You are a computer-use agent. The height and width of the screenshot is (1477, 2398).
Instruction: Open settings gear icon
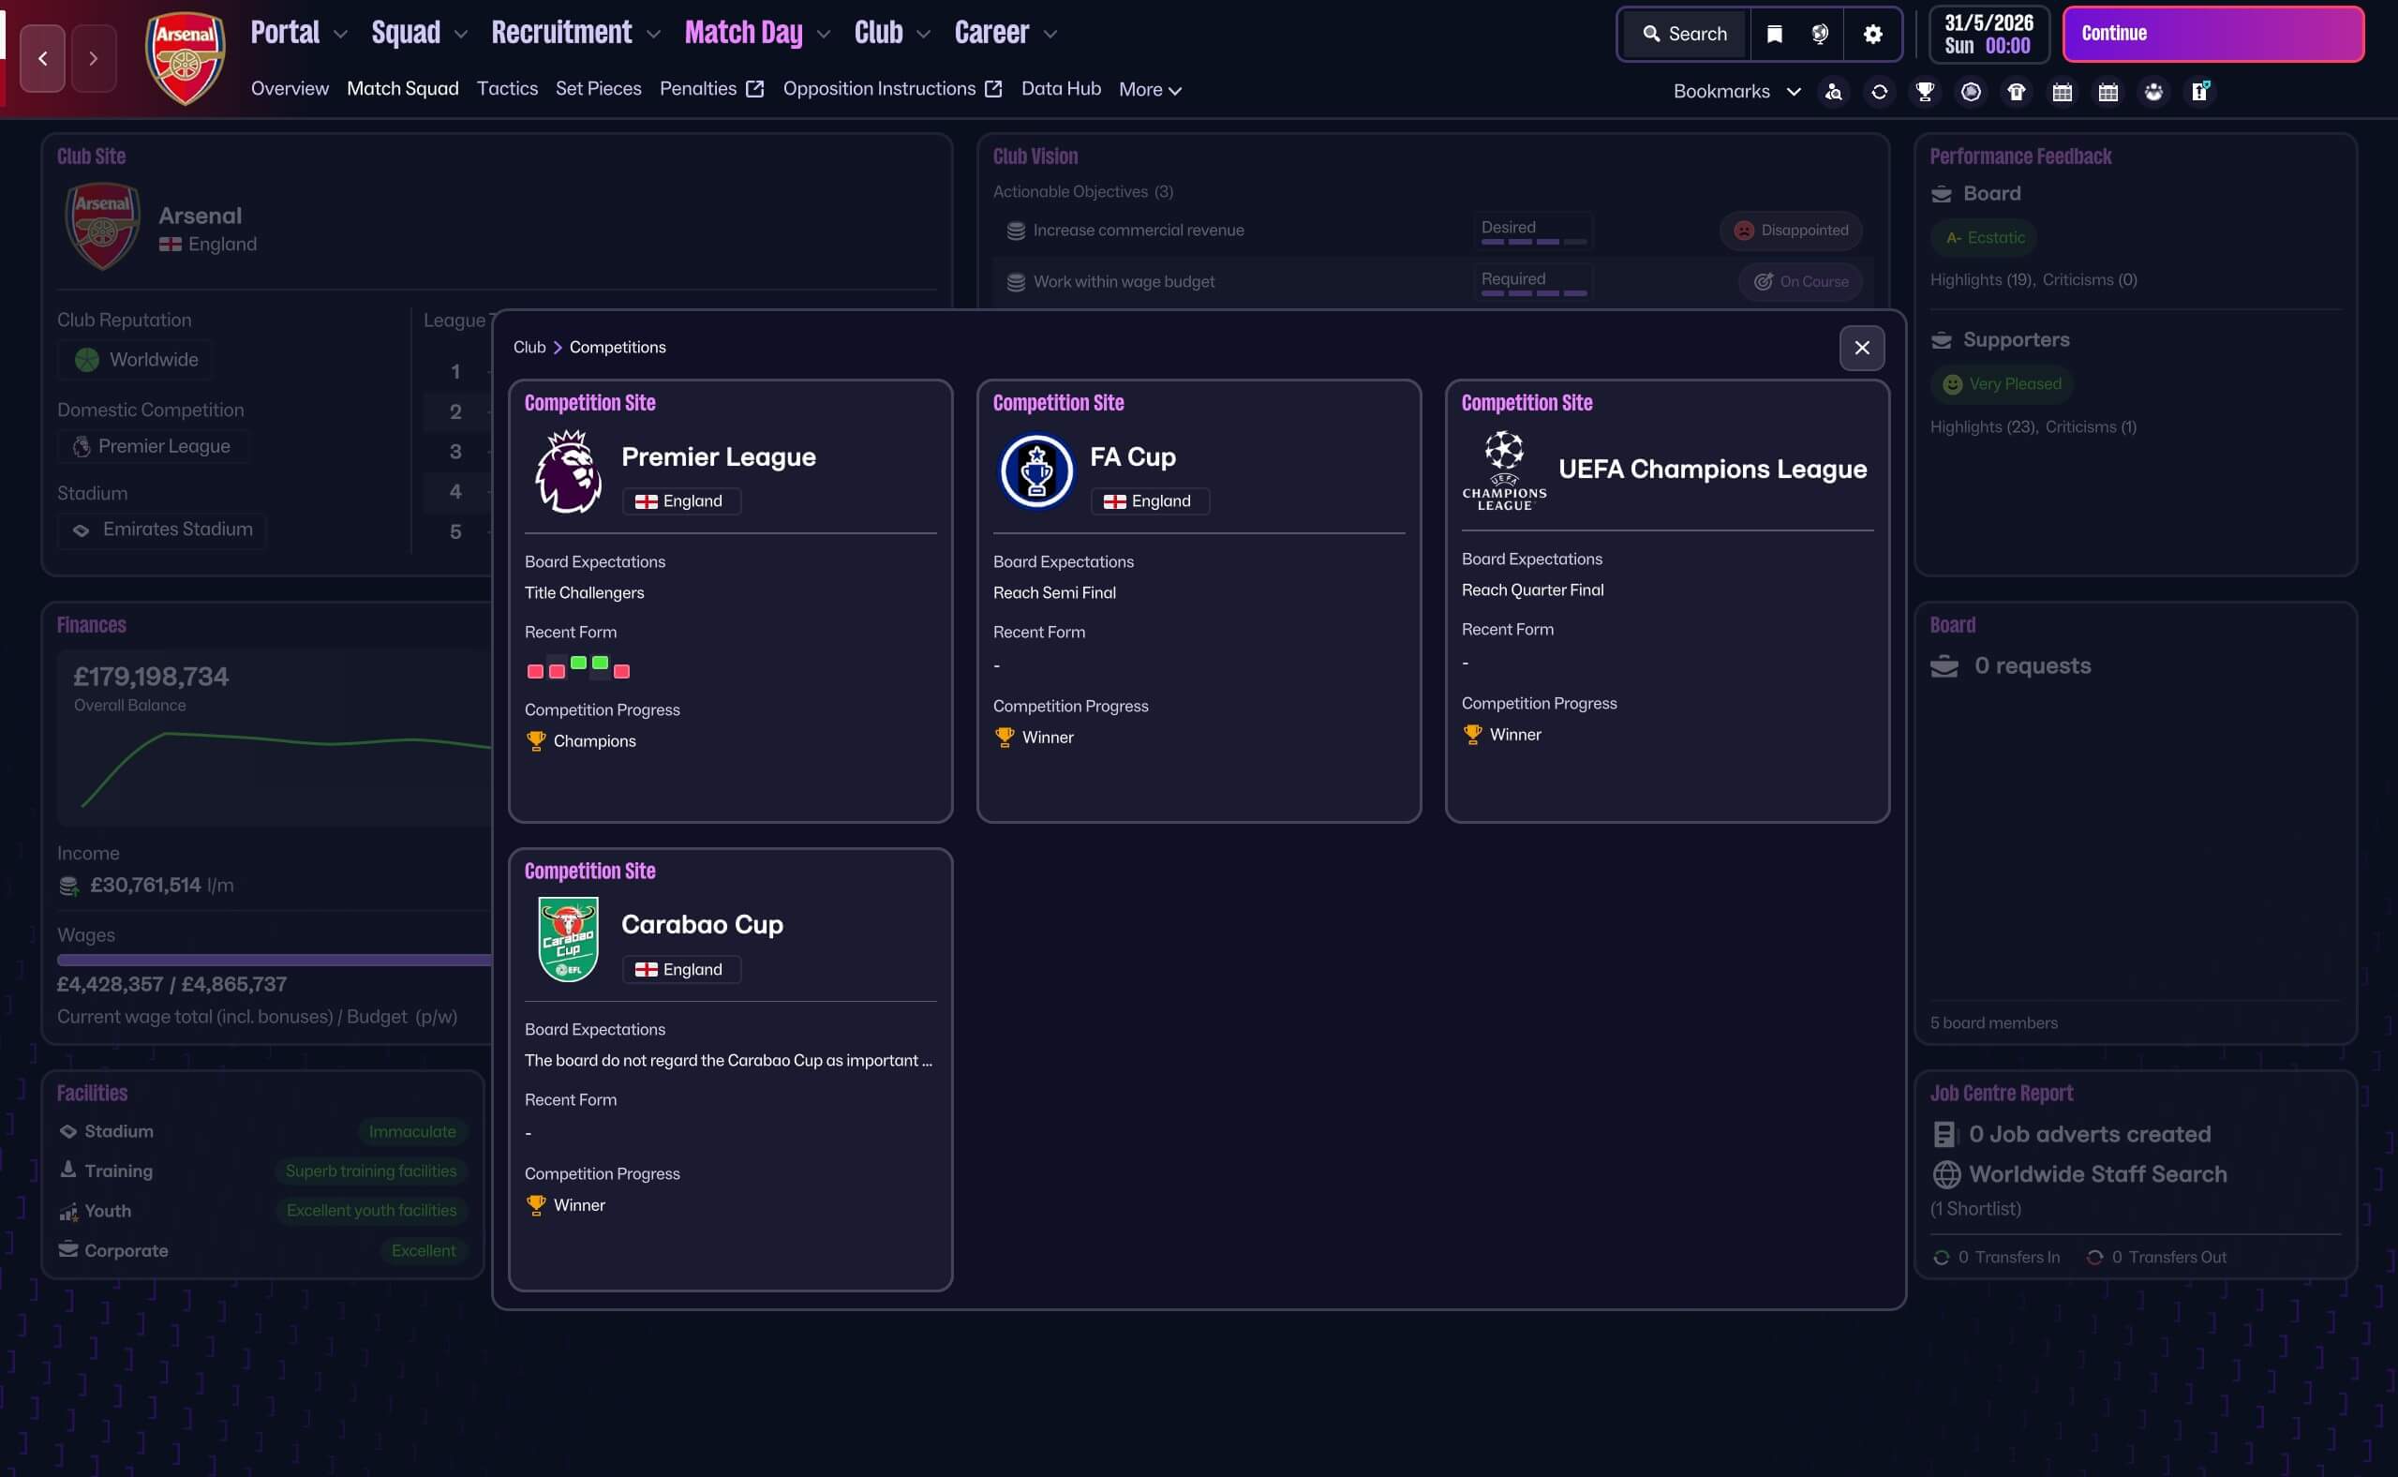[x=1872, y=34]
